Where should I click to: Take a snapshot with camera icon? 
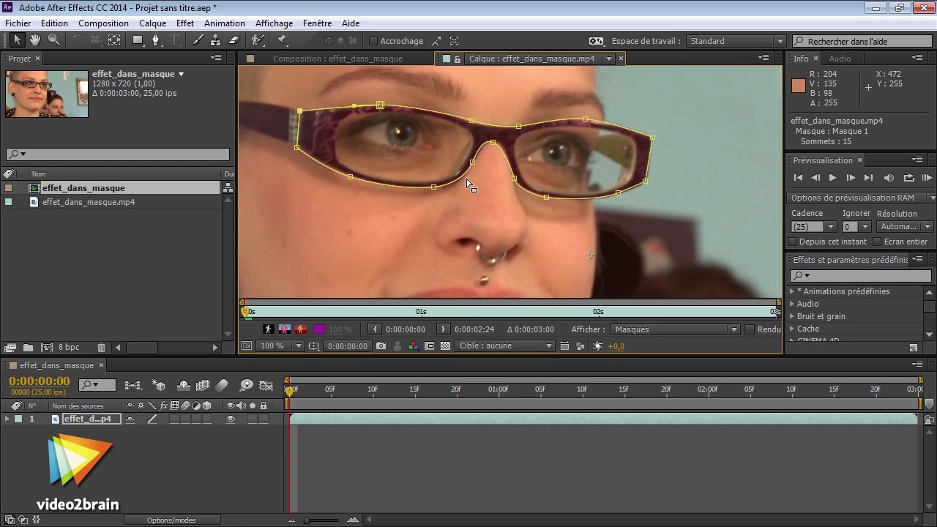[381, 346]
